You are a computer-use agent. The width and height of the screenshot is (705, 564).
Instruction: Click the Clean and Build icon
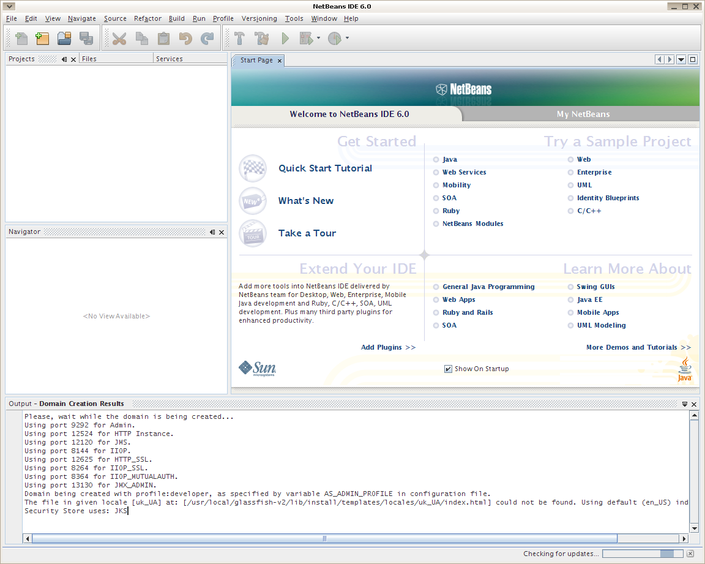pyautogui.click(x=262, y=38)
